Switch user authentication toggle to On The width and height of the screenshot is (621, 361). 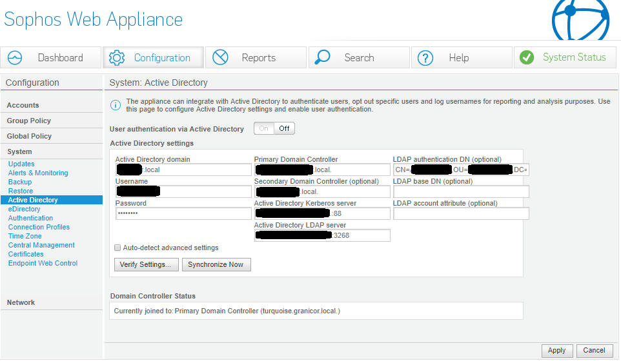pos(264,128)
